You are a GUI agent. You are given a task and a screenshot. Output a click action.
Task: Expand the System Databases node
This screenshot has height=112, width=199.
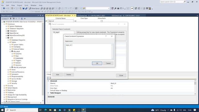6,26
